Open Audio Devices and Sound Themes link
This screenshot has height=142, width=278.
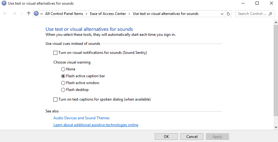(81, 118)
